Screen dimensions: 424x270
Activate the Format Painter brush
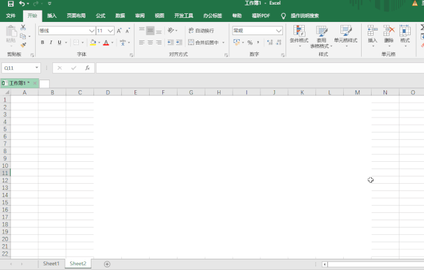(23, 44)
